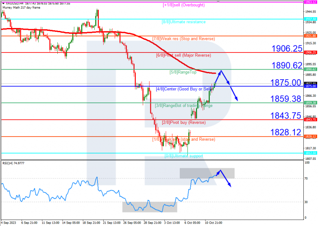
Task: Select the [7/8]Weak res (Stop and Reverse) label
Action: coord(183,39)
